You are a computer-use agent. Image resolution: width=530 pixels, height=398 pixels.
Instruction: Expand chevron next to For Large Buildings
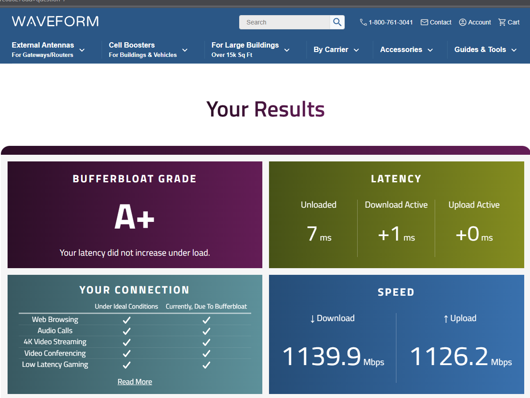coord(287,50)
